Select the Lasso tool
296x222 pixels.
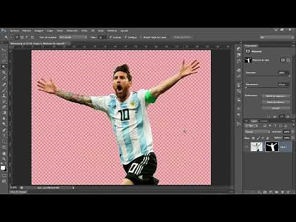(x=4, y=61)
